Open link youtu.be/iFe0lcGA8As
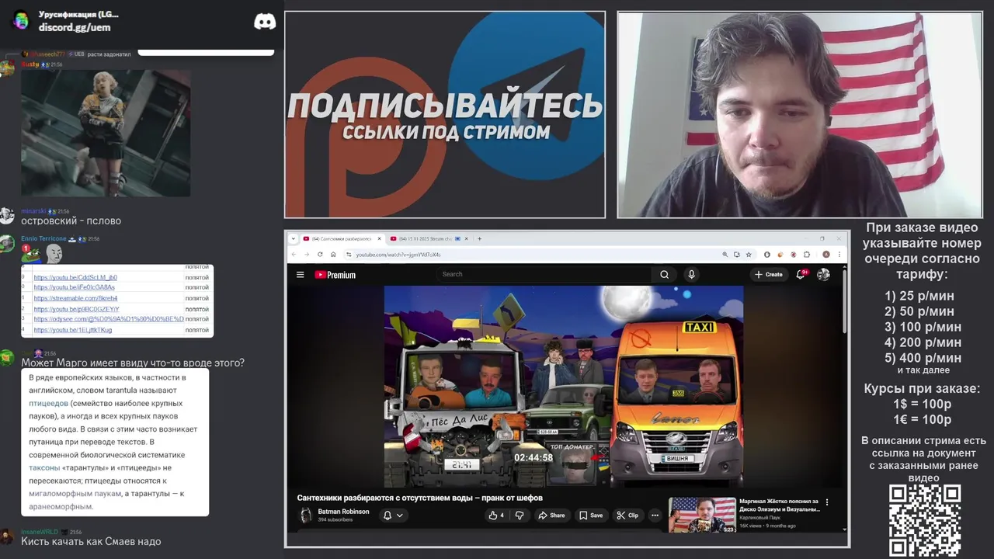994x559 pixels. click(75, 287)
